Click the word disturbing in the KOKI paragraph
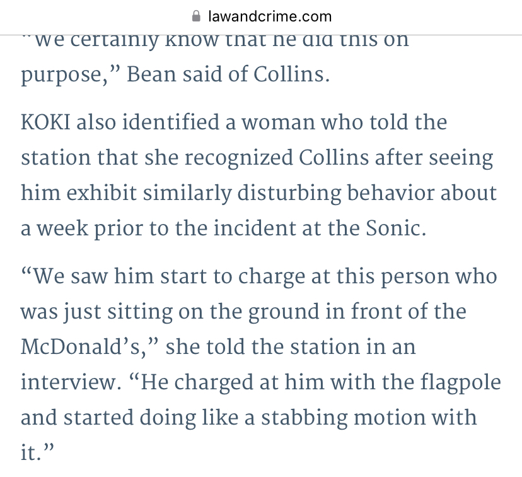The width and height of the screenshot is (522, 477). [x=289, y=194]
